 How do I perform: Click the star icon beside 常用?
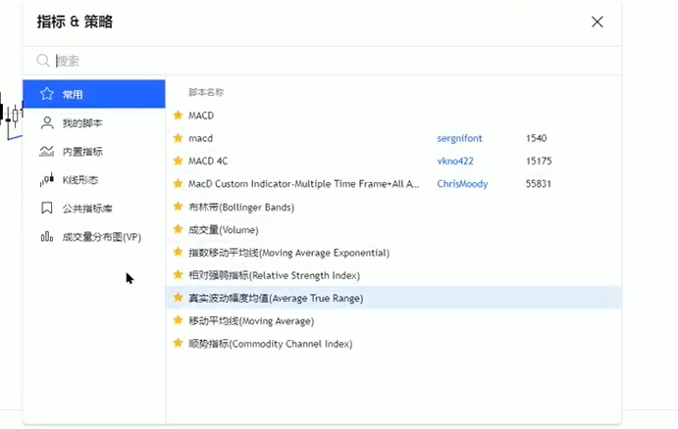pos(47,94)
